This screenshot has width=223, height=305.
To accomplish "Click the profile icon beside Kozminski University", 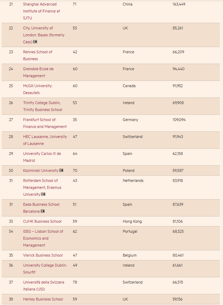I will coord(61,170).
